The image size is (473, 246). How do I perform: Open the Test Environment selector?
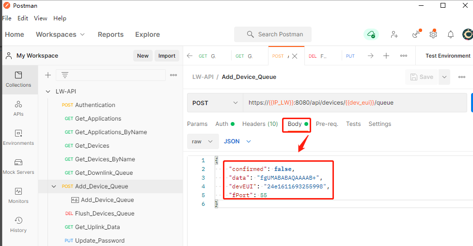(x=448, y=56)
